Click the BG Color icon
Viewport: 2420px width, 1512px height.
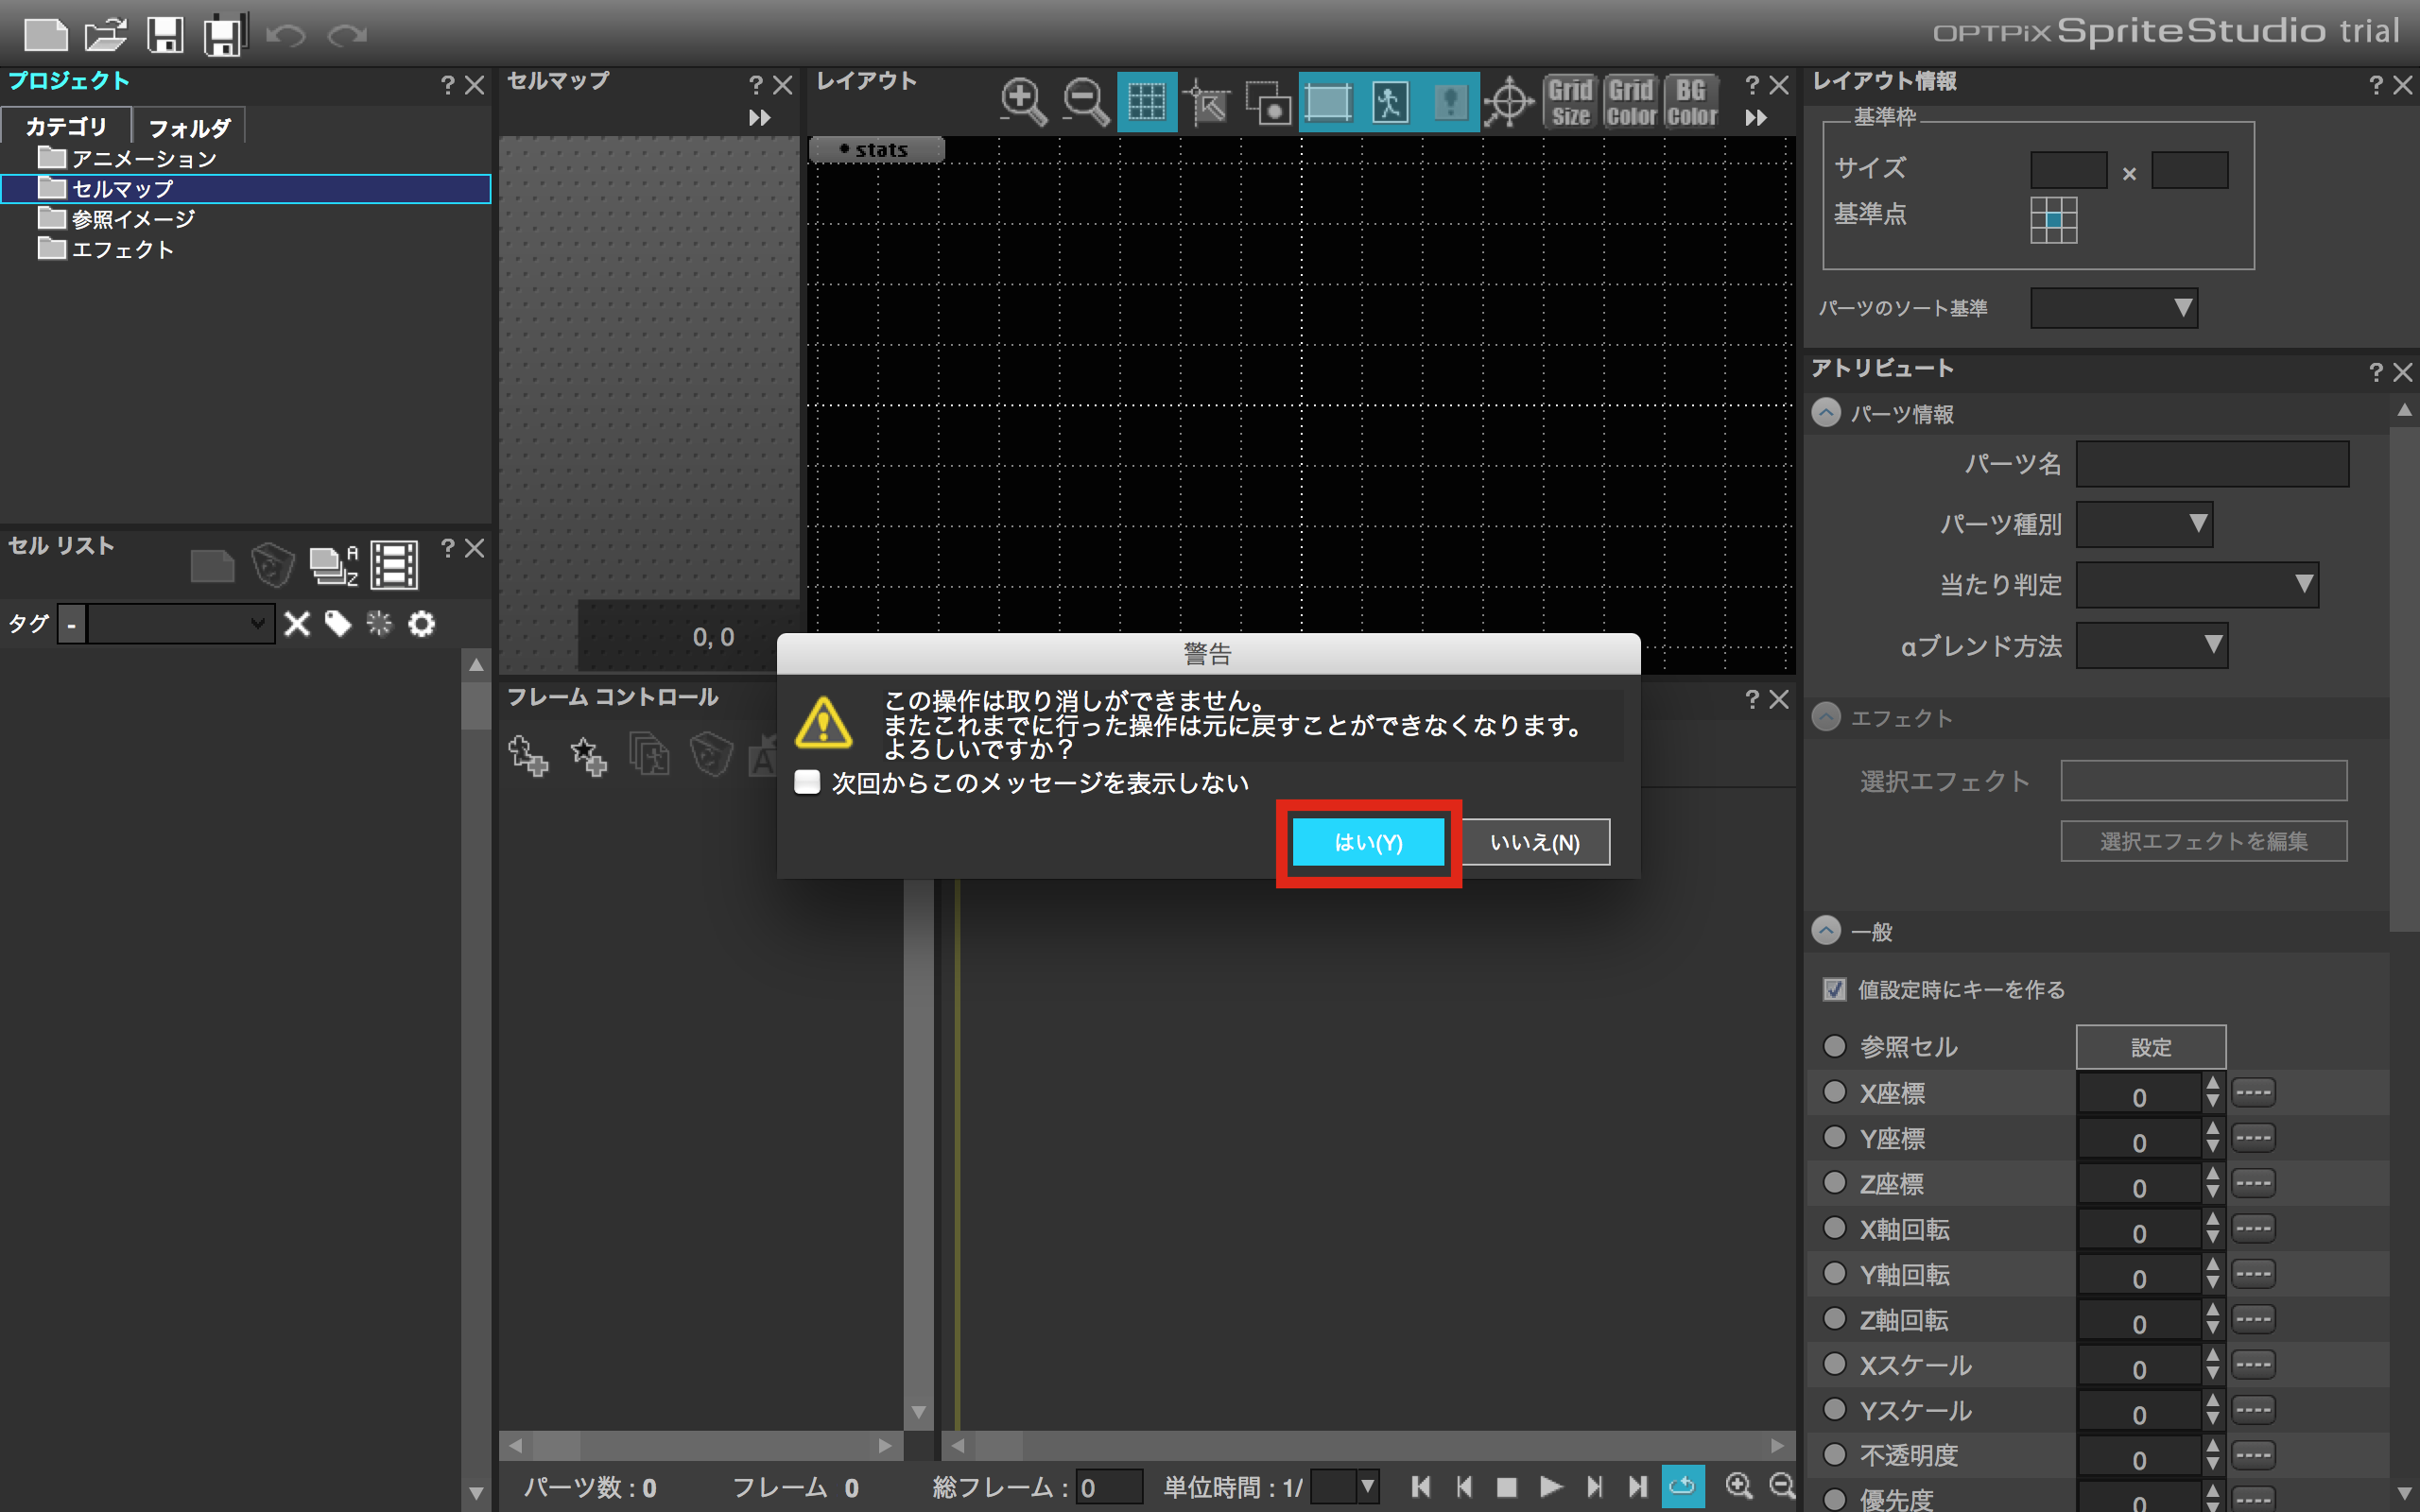tap(1691, 101)
